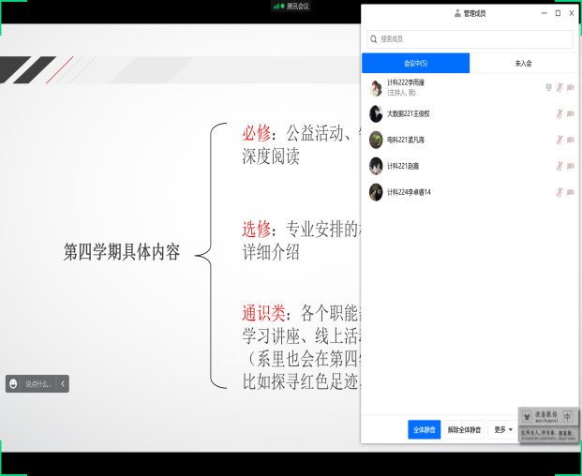
Task: Click the emoji smiley icon in chat bar
Action: pyautogui.click(x=14, y=384)
